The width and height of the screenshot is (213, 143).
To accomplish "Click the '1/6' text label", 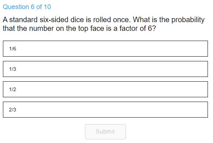I will (12, 49).
